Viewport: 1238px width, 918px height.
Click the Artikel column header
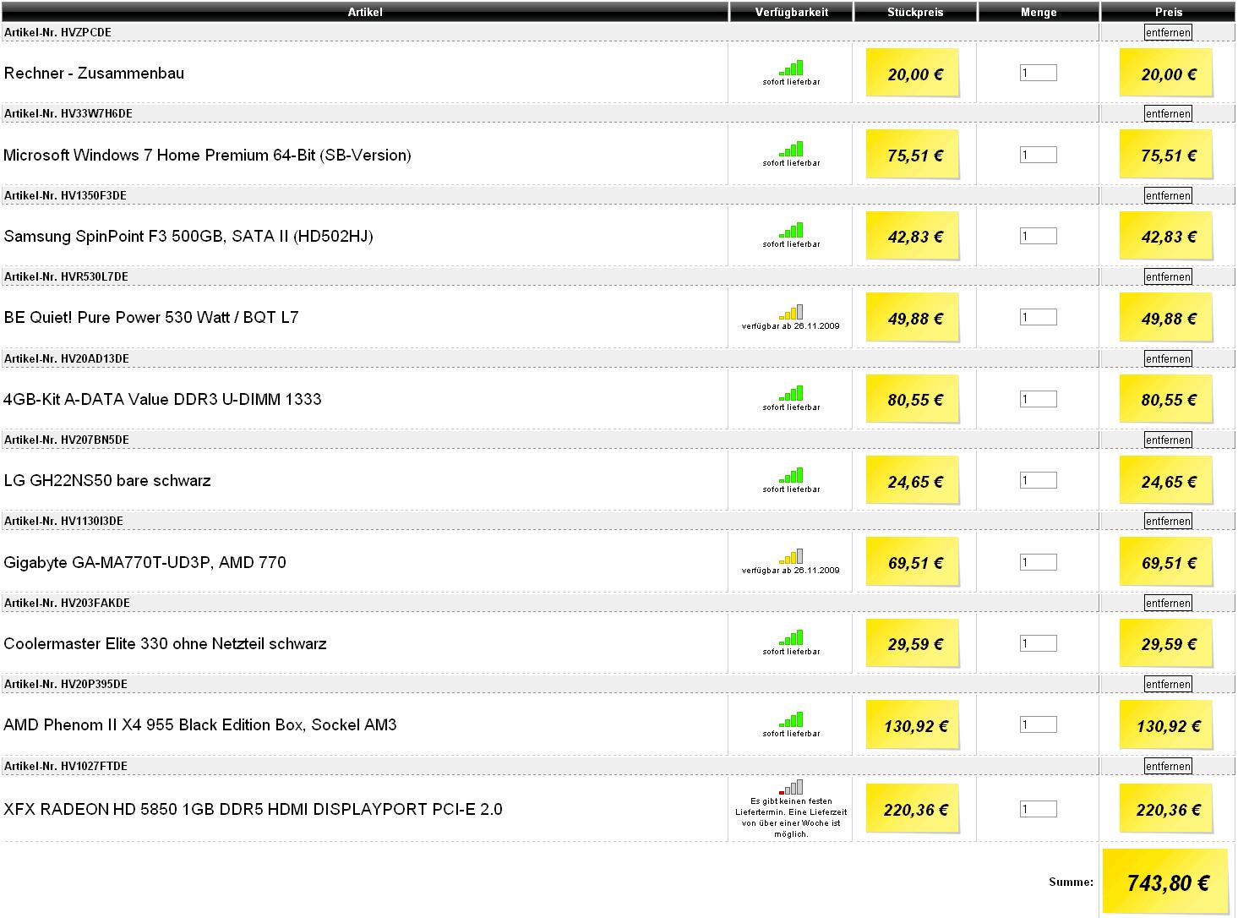pos(364,12)
